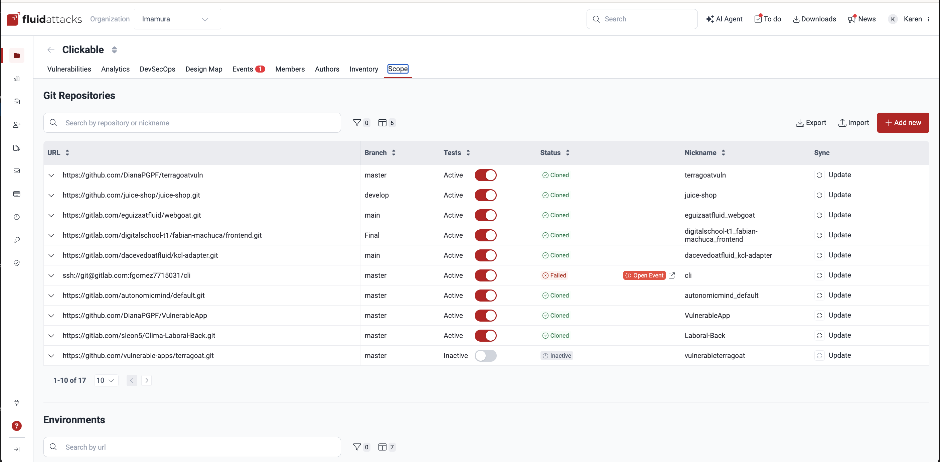The width and height of the screenshot is (940, 462).
Task: Click the key credentials icon in the sidebar
Action: [x=17, y=240]
